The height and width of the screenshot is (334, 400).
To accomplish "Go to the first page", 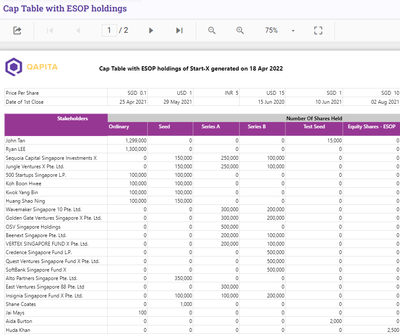I will [x=50, y=31].
